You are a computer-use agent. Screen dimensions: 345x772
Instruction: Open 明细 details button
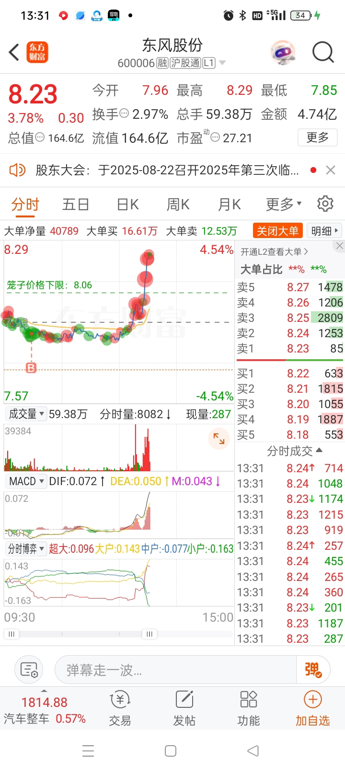324,231
